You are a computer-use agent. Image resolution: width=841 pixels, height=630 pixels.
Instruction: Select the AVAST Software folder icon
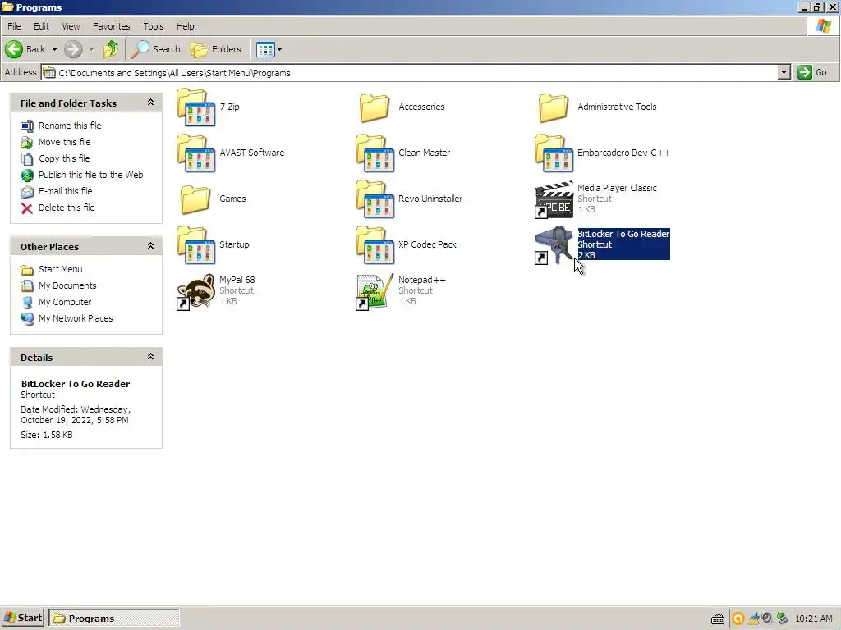[x=195, y=153]
